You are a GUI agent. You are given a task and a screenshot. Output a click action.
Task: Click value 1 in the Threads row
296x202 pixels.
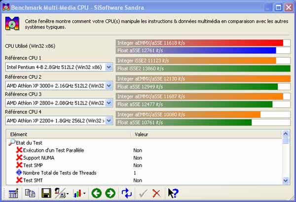135,173
